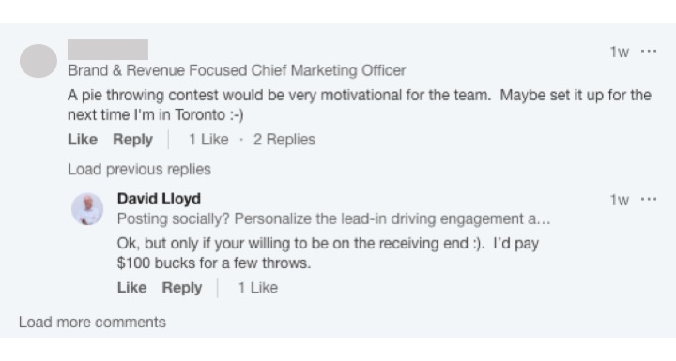The width and height of the screenshot is (676, 361).
Task: Click David Lloyd's 'Posting socially?' headline
Action: coord(333,218)
